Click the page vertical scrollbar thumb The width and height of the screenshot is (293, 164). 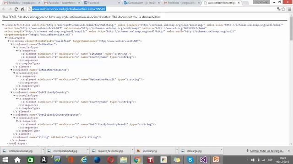click(291, 29)
